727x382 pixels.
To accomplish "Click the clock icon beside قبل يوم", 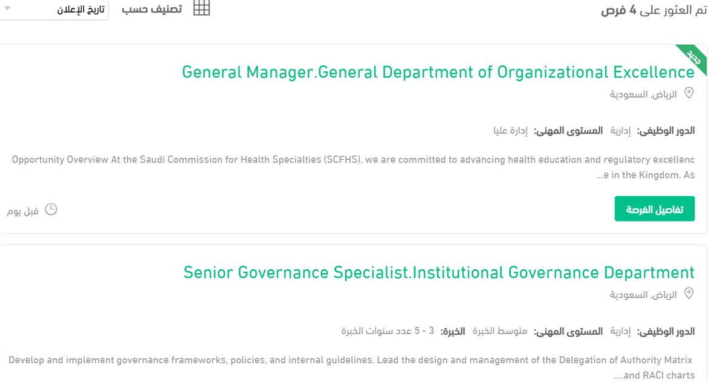I will (51, 209).
